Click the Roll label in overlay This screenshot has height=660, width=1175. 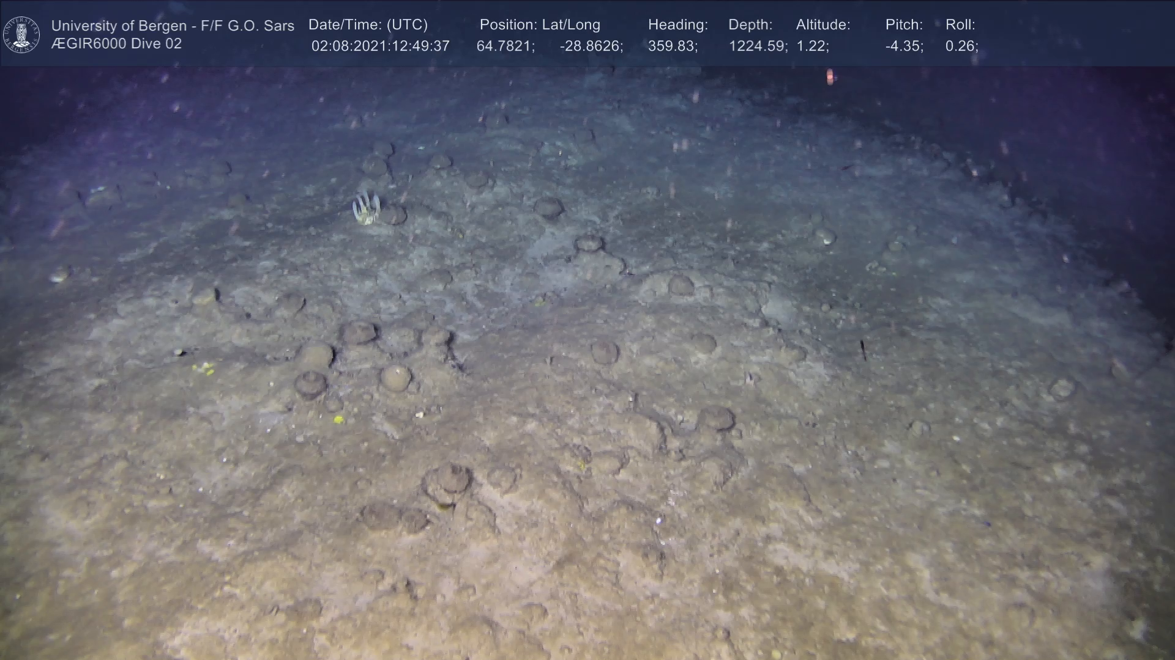point(960,25)
